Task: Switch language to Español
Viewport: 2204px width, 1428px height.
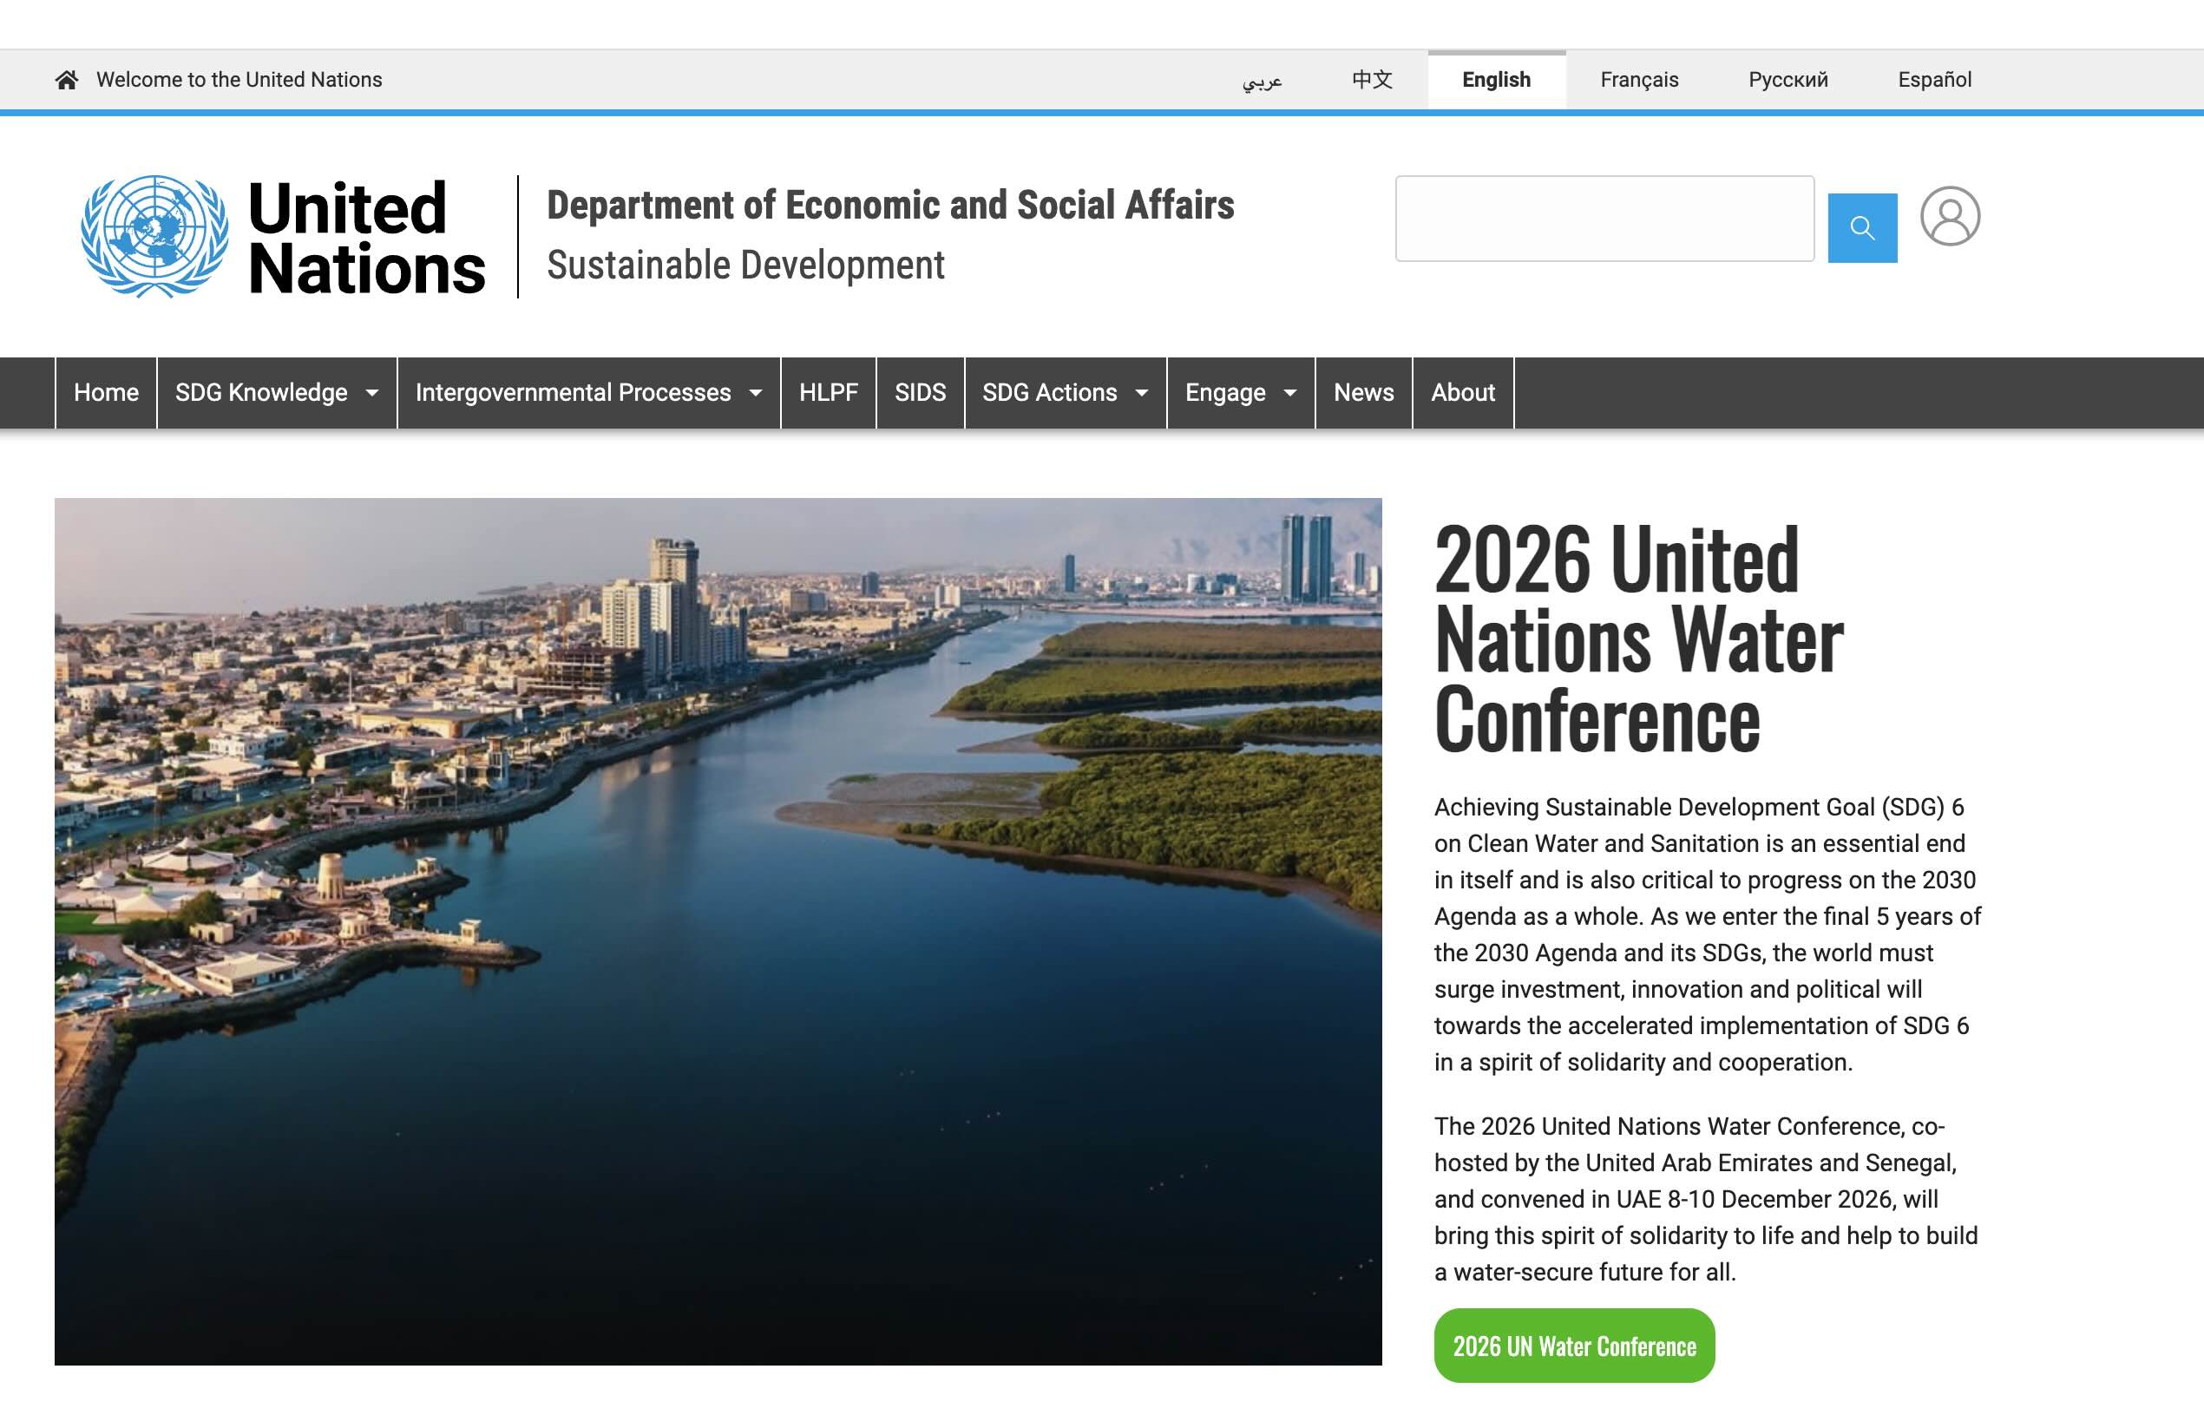Action: tap(1934, 81)
